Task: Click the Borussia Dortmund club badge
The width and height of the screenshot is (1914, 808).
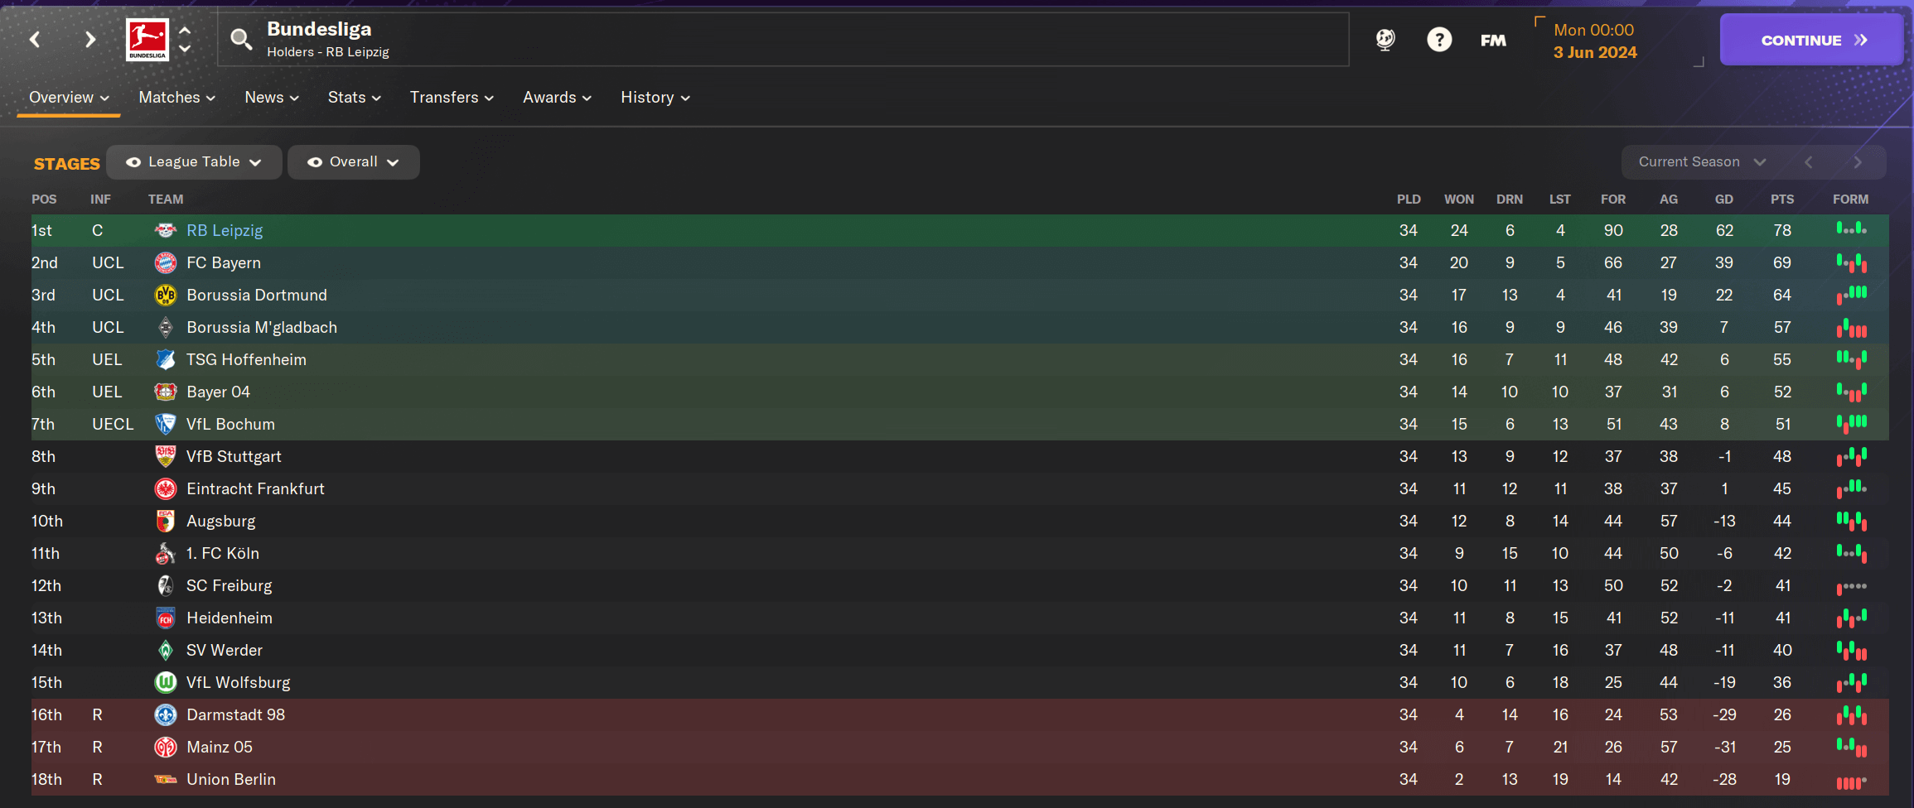Action: tap(166, 296)
